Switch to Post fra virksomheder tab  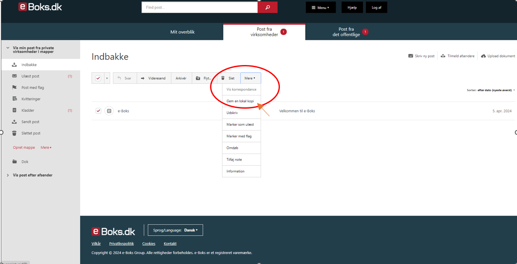pos(264,32)
